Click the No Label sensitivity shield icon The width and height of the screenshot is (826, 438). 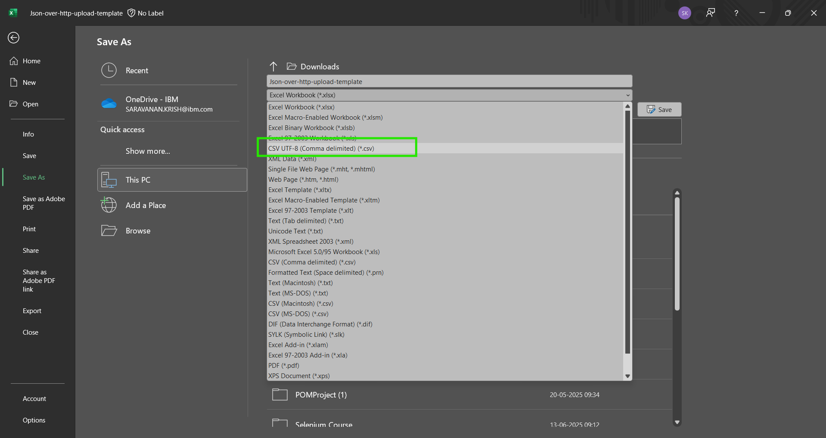click(x=131, y=13)
